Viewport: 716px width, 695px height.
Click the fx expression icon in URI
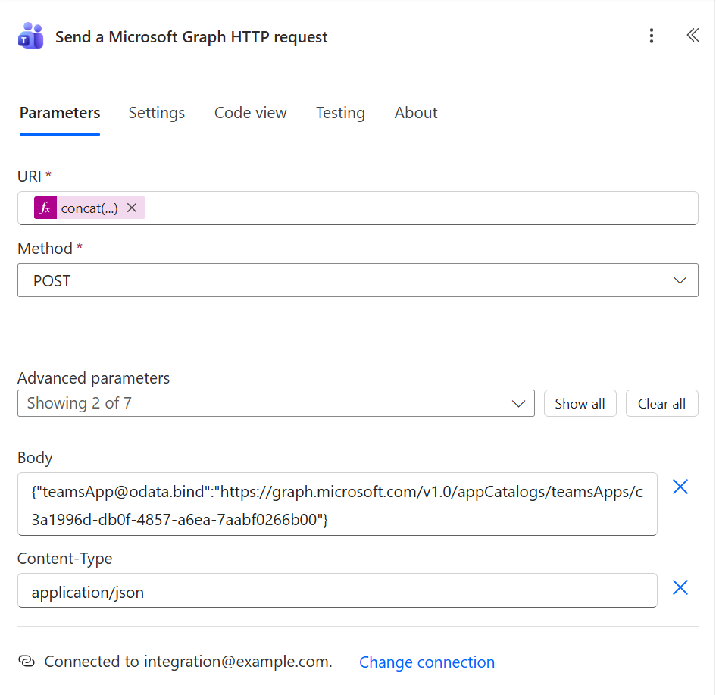[45, 208]
